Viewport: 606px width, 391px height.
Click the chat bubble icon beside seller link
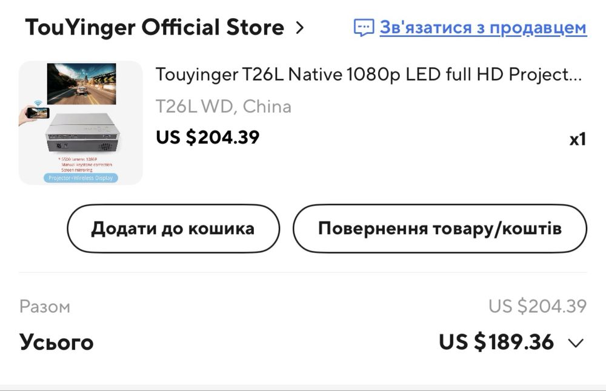pos(364,28)
